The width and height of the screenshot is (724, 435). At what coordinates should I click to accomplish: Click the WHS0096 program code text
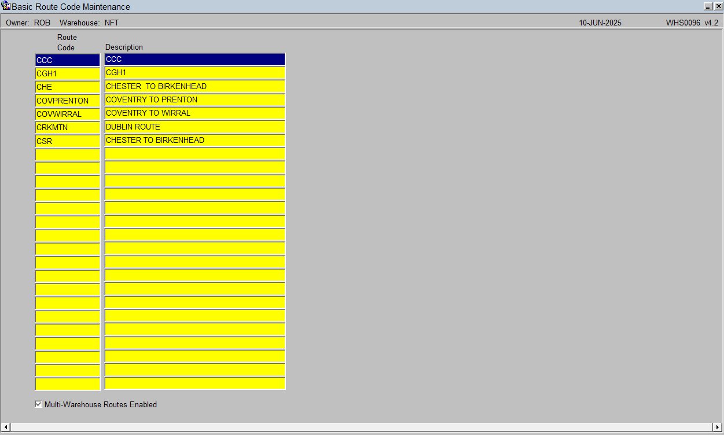(x=683, y=23)
